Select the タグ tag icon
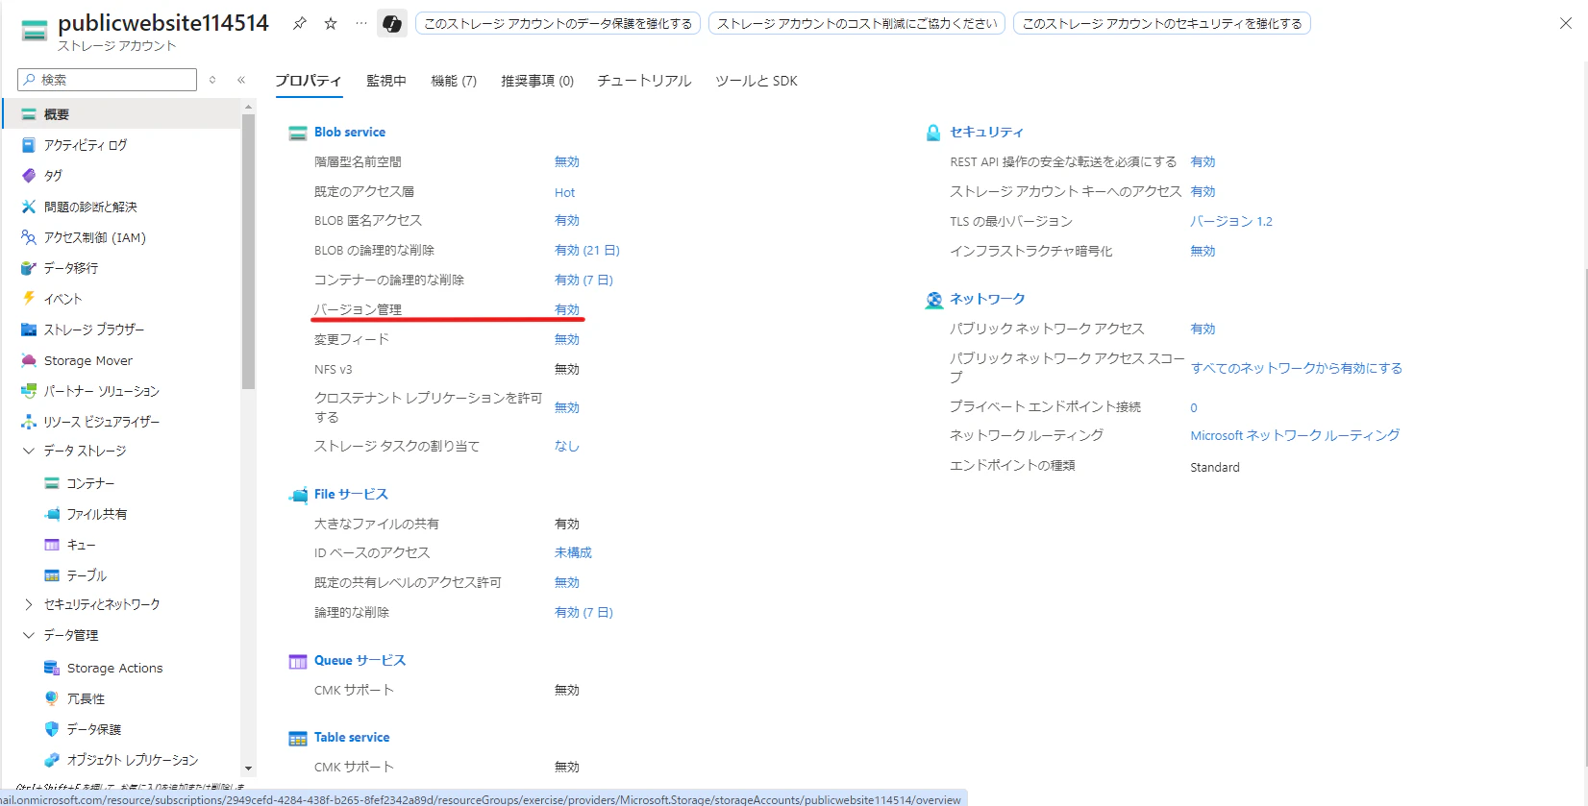1588x806 pixels. (29, 176)
